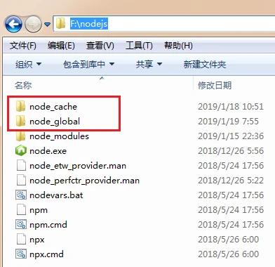The image size is (275, 267).
Task: Sort by the 修改日期 column header
Action: (x=215, y=85)
